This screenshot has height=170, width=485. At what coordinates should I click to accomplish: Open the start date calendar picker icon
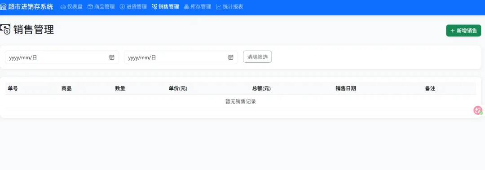[112, 57]
